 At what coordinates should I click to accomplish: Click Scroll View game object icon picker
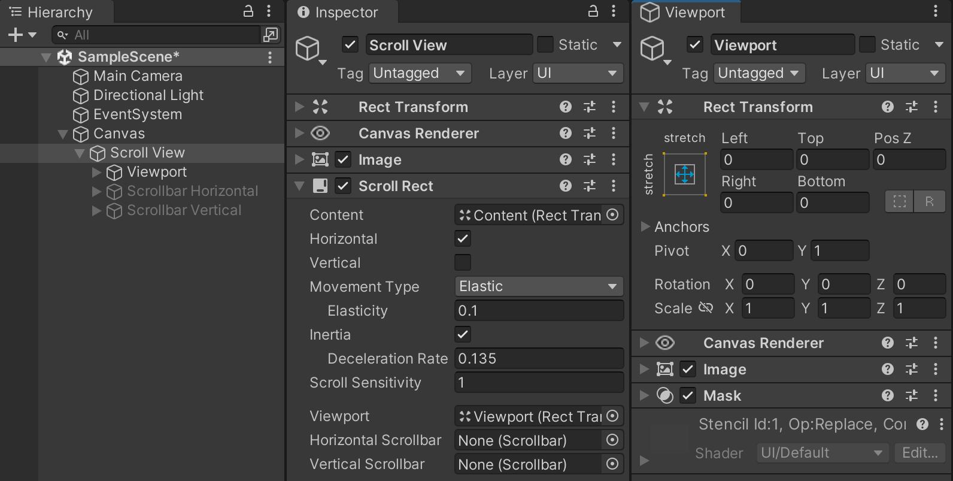click(311, 50)
